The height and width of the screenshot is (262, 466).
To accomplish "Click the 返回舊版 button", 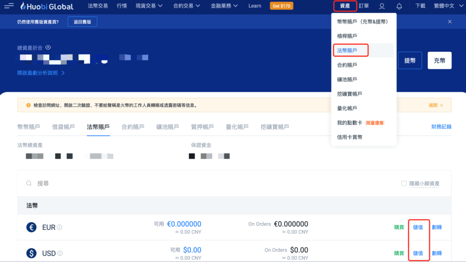I will 82,22.
